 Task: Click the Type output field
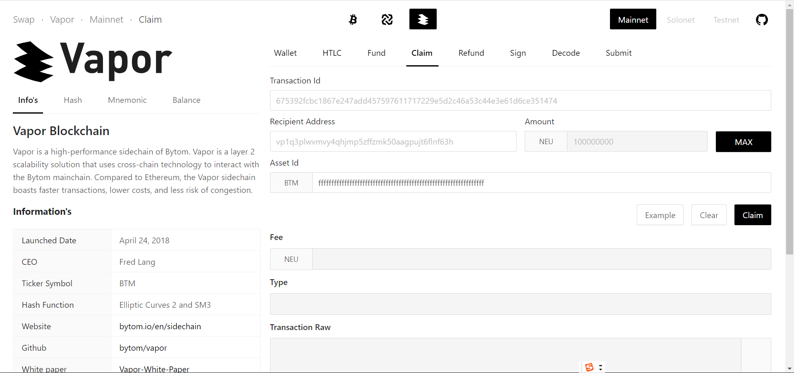[x=520, y=304]
